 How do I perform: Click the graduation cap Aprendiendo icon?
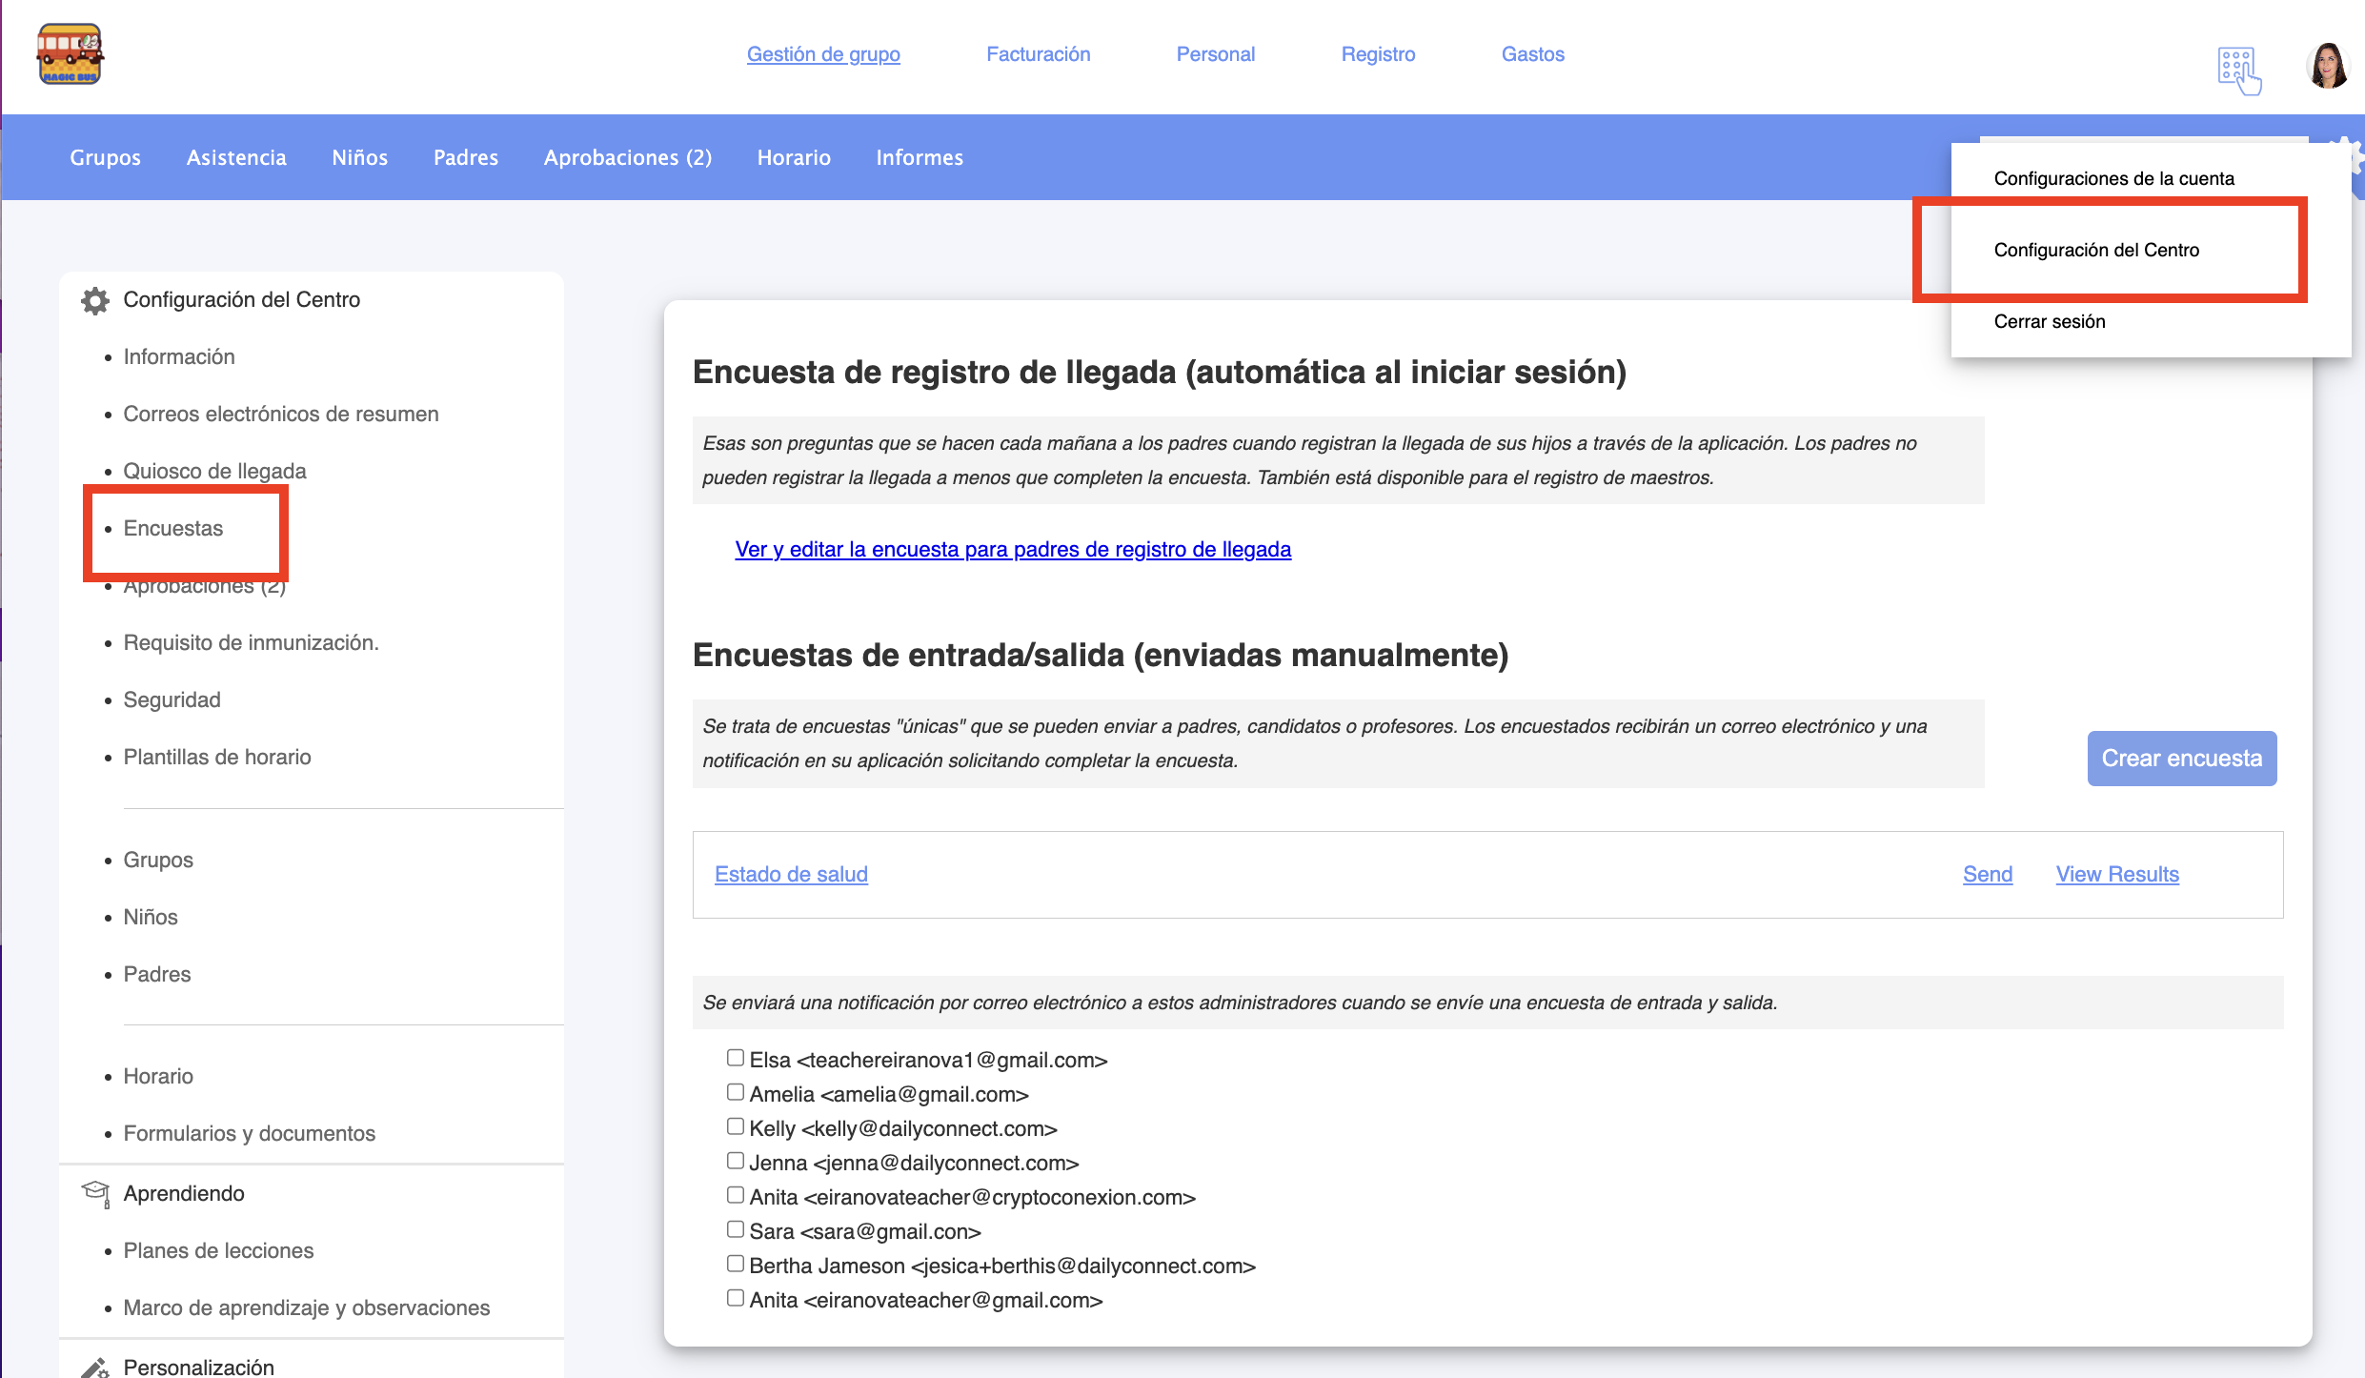click(x=95, y=1193)
